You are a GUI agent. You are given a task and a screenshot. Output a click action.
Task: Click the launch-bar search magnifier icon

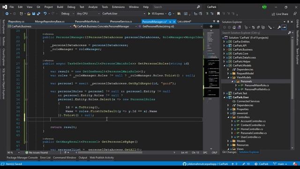coord(198,7)
